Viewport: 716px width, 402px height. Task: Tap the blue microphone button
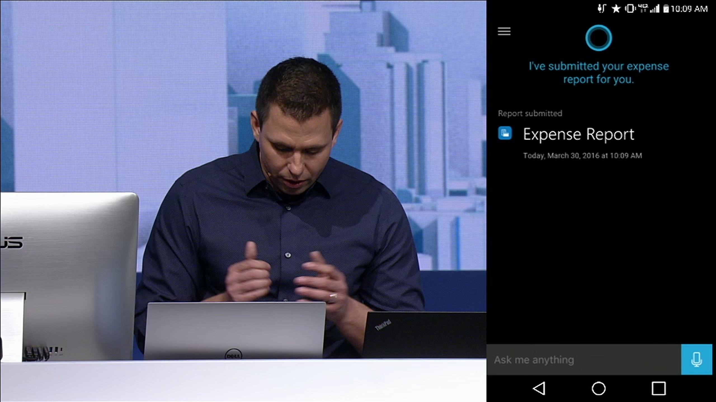(696, 359)
